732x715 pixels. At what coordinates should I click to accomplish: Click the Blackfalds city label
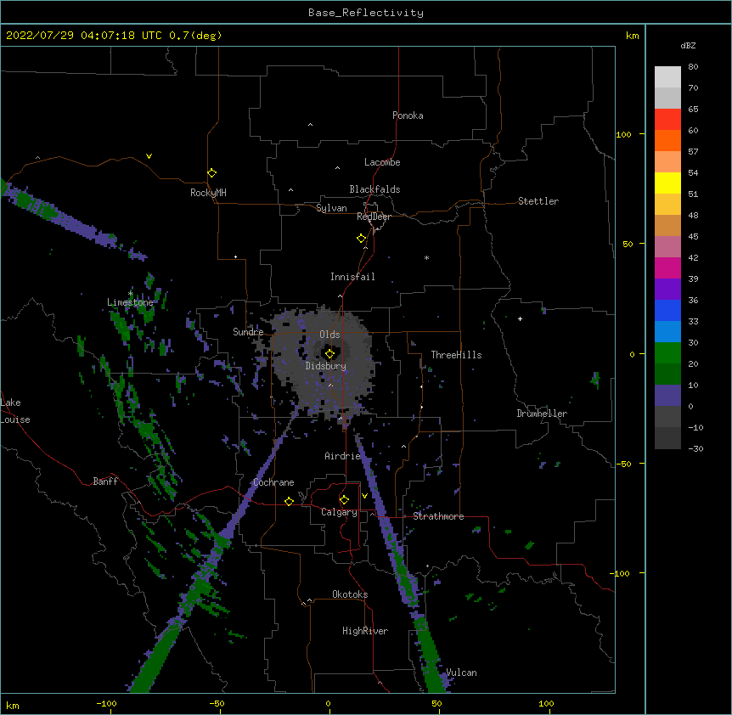(x=374, y=189)
